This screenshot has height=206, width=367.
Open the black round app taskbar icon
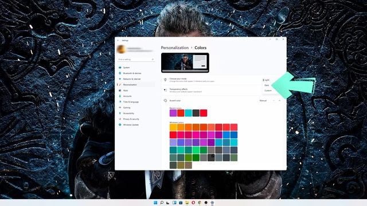pos(206,203)
